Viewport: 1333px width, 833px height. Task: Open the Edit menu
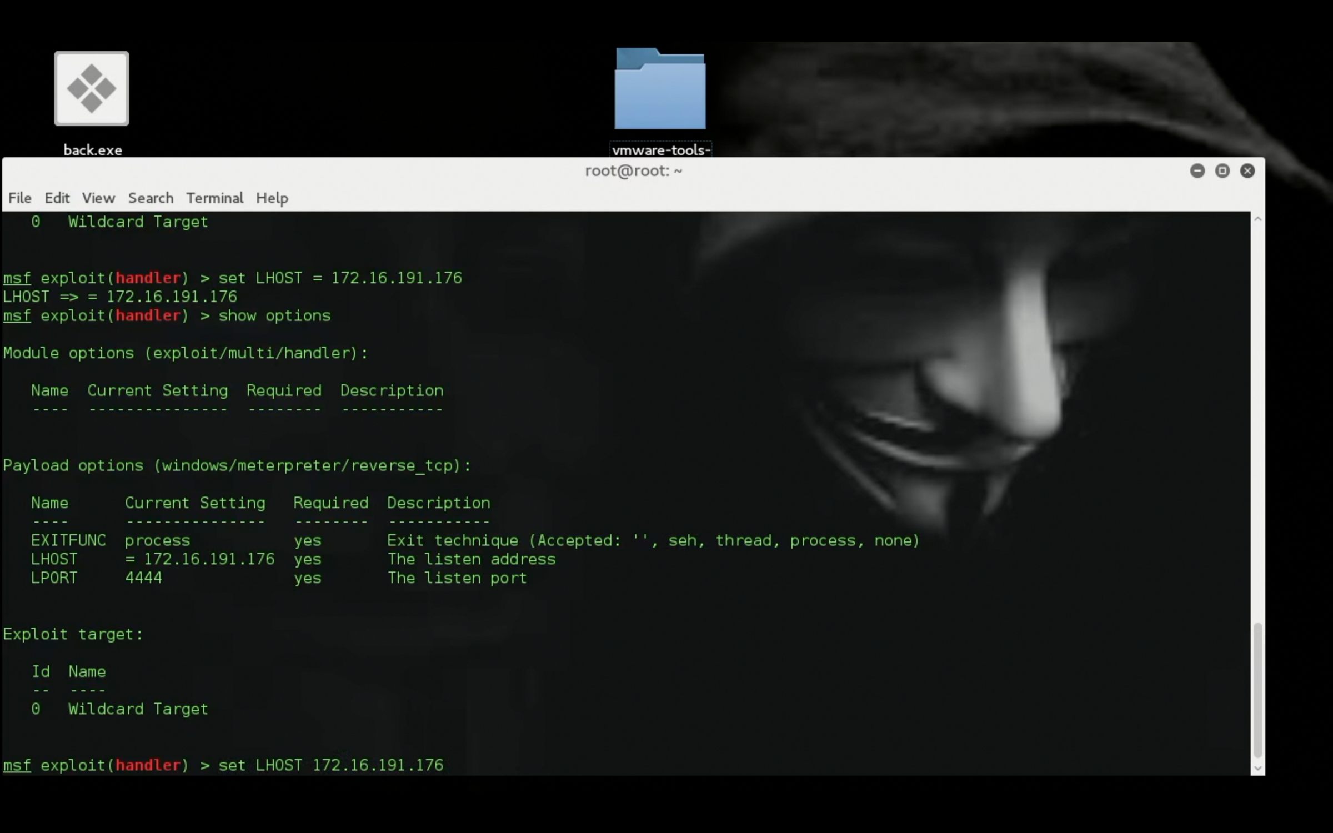pos(57,198)
